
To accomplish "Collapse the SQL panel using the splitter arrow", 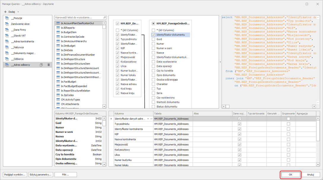I will (x=220, y=62).
